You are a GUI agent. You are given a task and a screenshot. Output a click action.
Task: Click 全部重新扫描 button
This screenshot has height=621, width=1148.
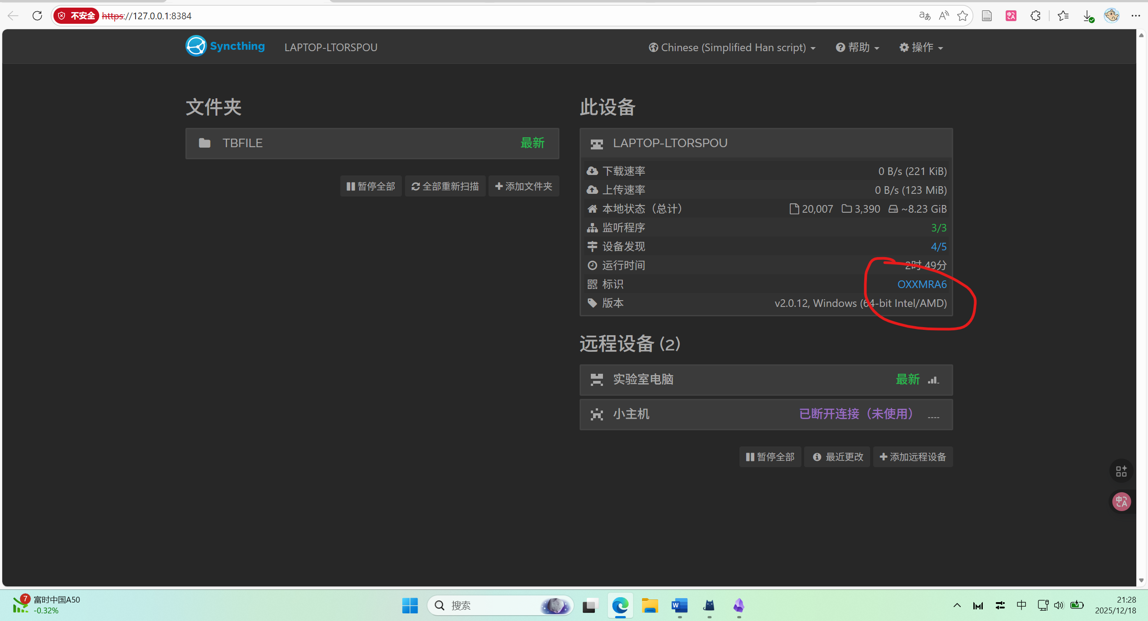tap(445, 186)
